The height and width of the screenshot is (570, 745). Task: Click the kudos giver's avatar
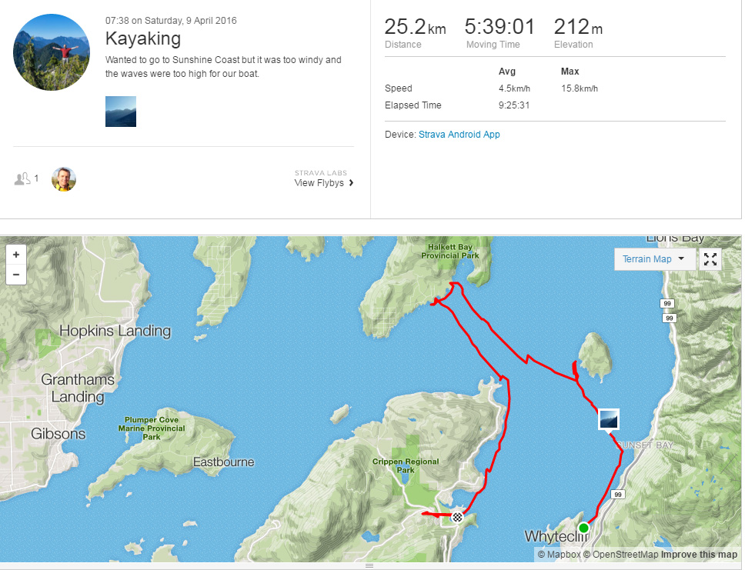tap(64, 179)
